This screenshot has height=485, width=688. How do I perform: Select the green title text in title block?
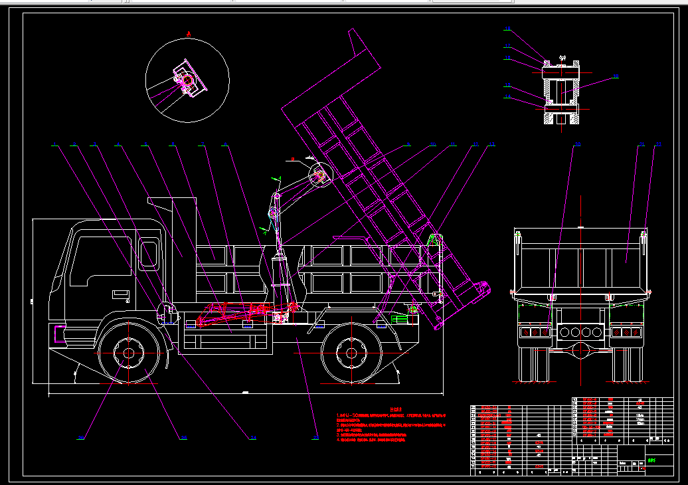point(651,460)
